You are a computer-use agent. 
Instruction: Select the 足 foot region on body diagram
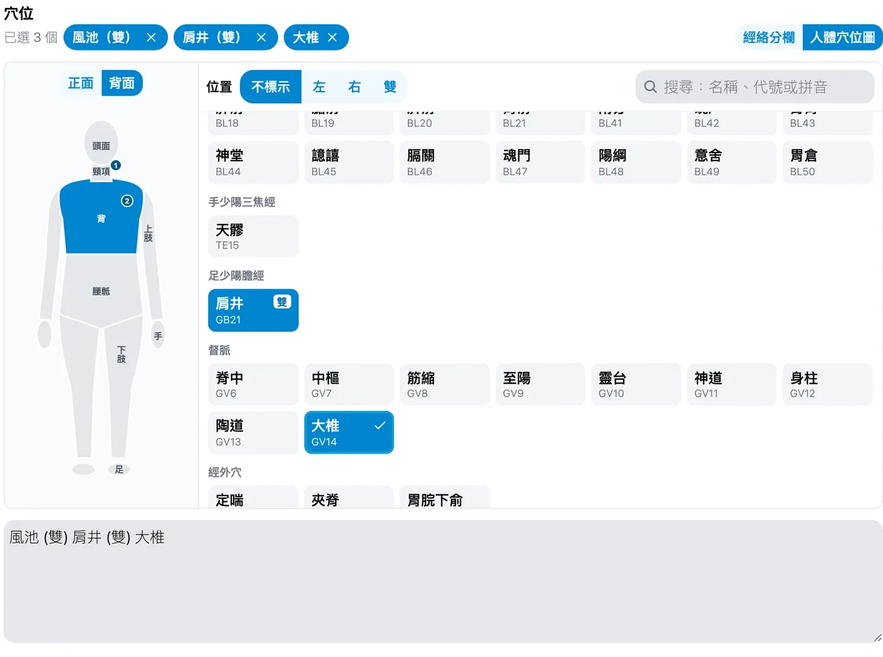[x=119, y=469]
